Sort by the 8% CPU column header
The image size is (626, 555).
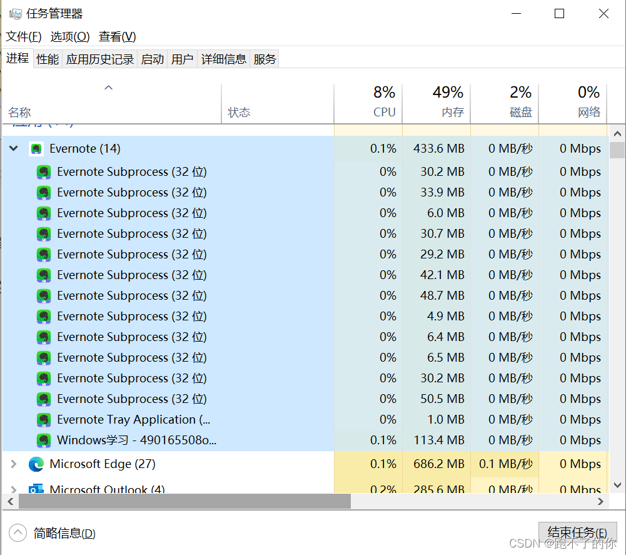368,103
